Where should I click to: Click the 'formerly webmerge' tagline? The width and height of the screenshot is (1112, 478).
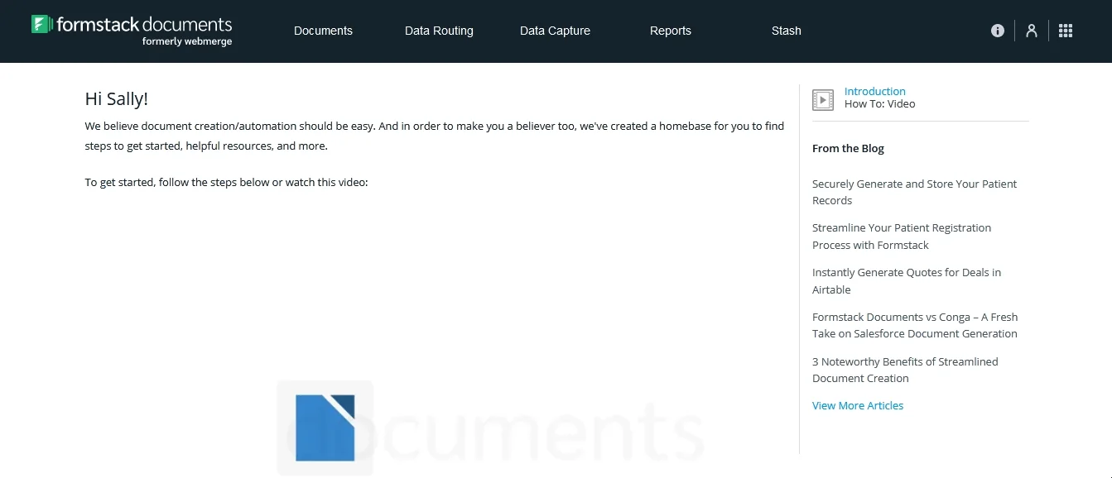pyautogui.click(x=187, y=41)
